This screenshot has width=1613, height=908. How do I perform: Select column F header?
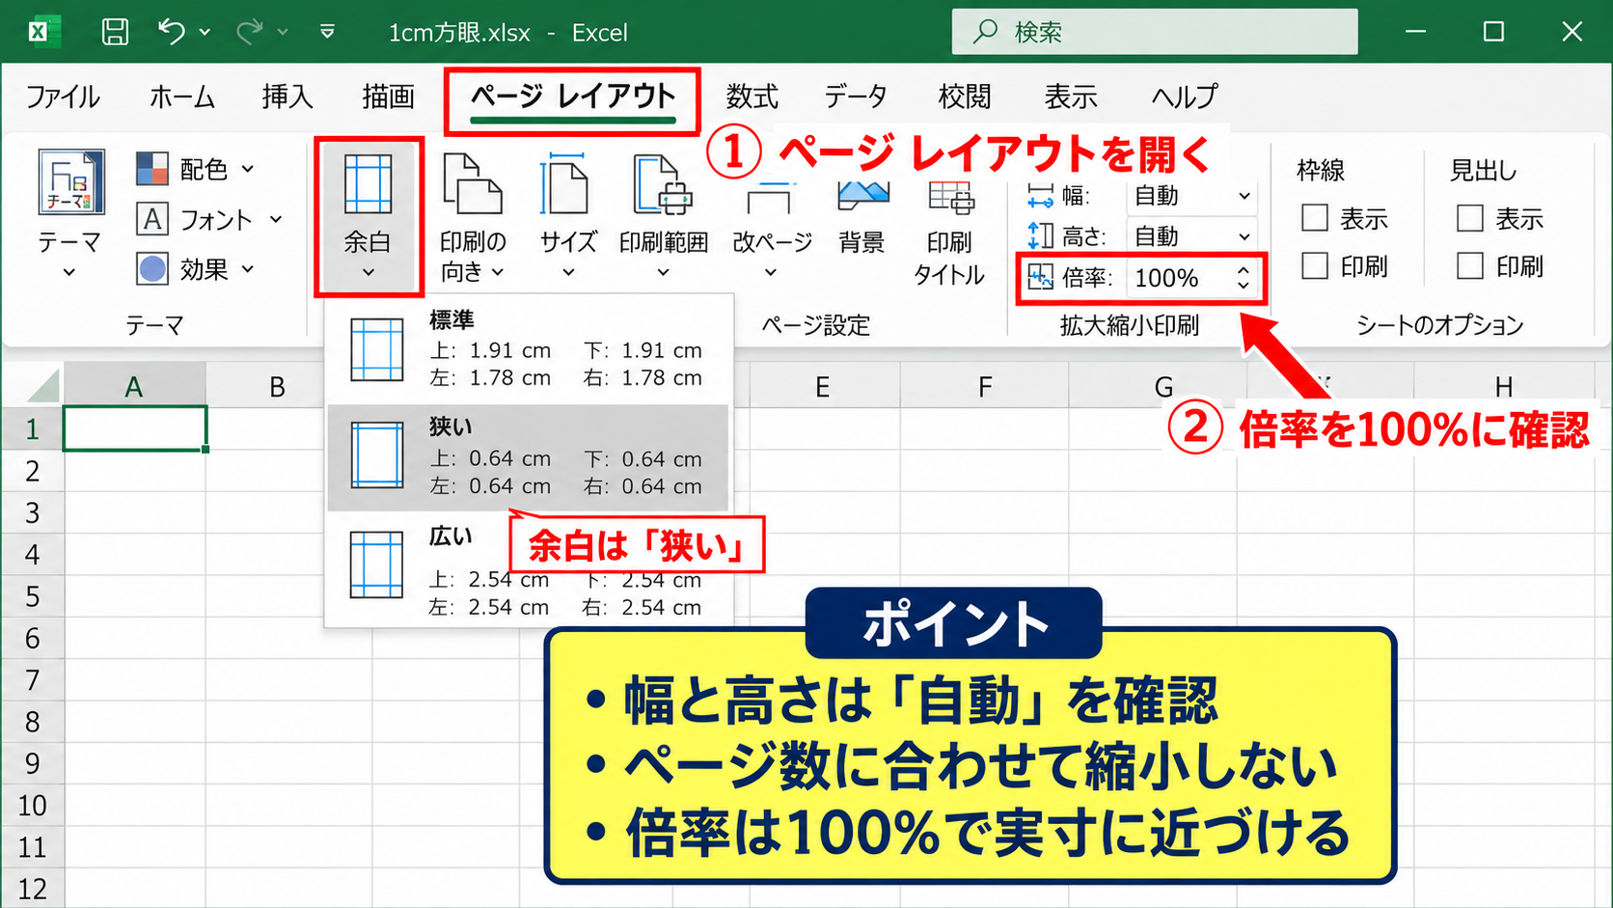(x=984, y=387)
